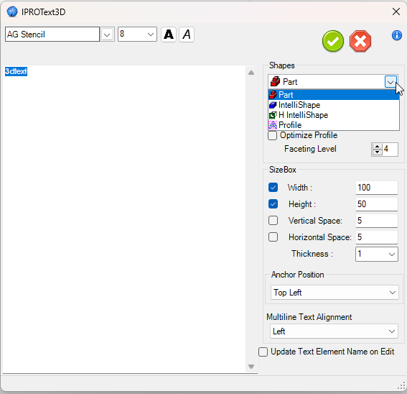Click the blue IntelliShape icon in list
407x394 pixels.
(273, 105)
